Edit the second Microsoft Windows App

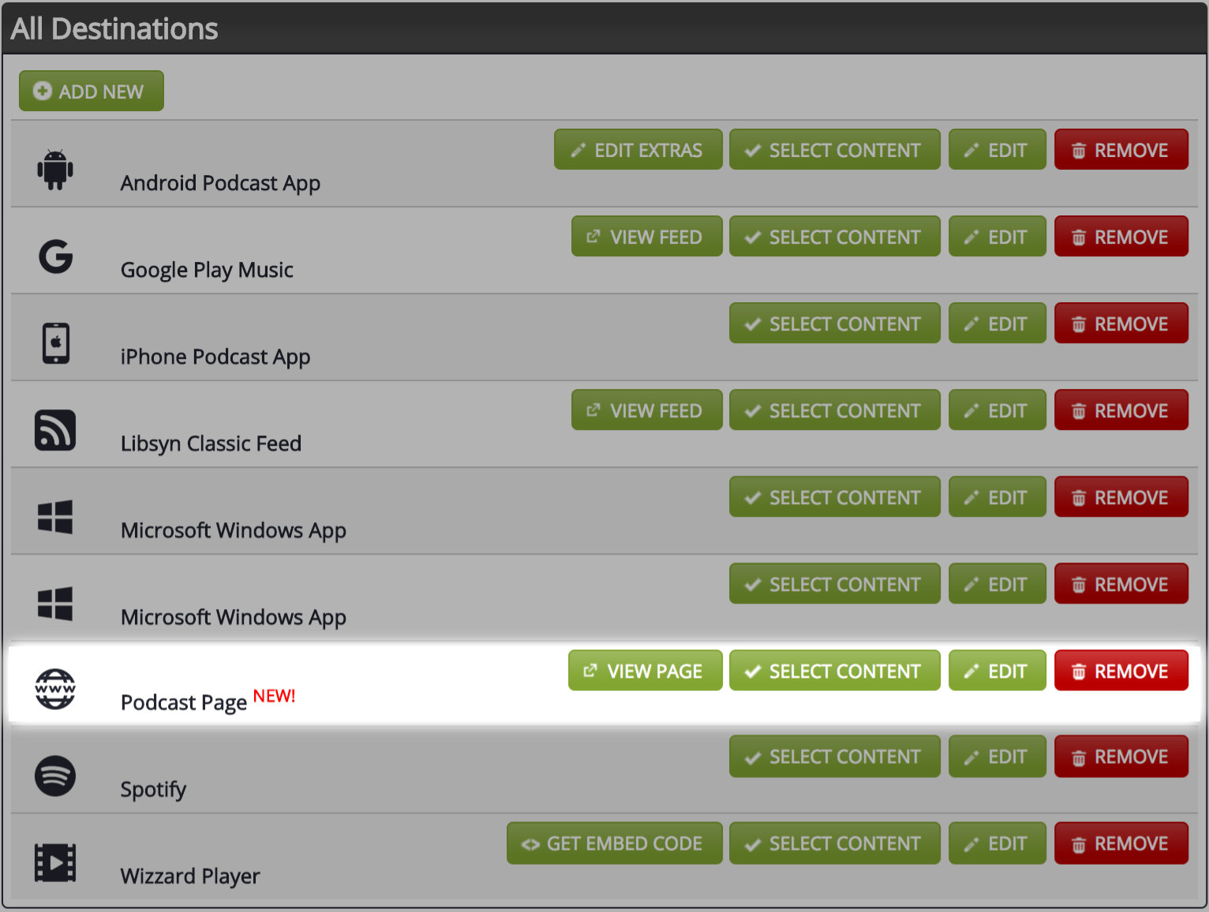[x=998, y=583]
